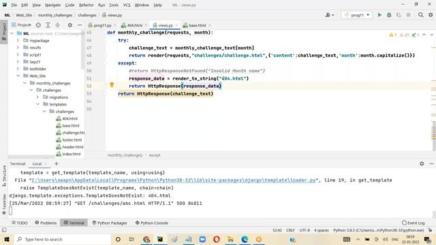Click run with coverage icon
Viewport: 436px width, 245px height.
pos(399,15)
